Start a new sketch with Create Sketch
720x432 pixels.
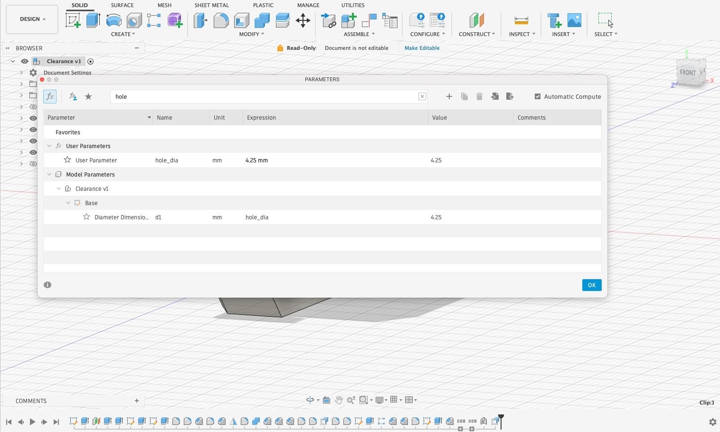pos(73,20)
